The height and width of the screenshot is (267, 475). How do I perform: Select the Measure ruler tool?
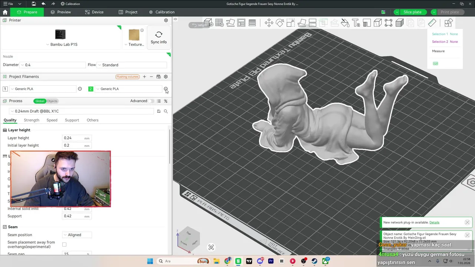pos(432,23)
